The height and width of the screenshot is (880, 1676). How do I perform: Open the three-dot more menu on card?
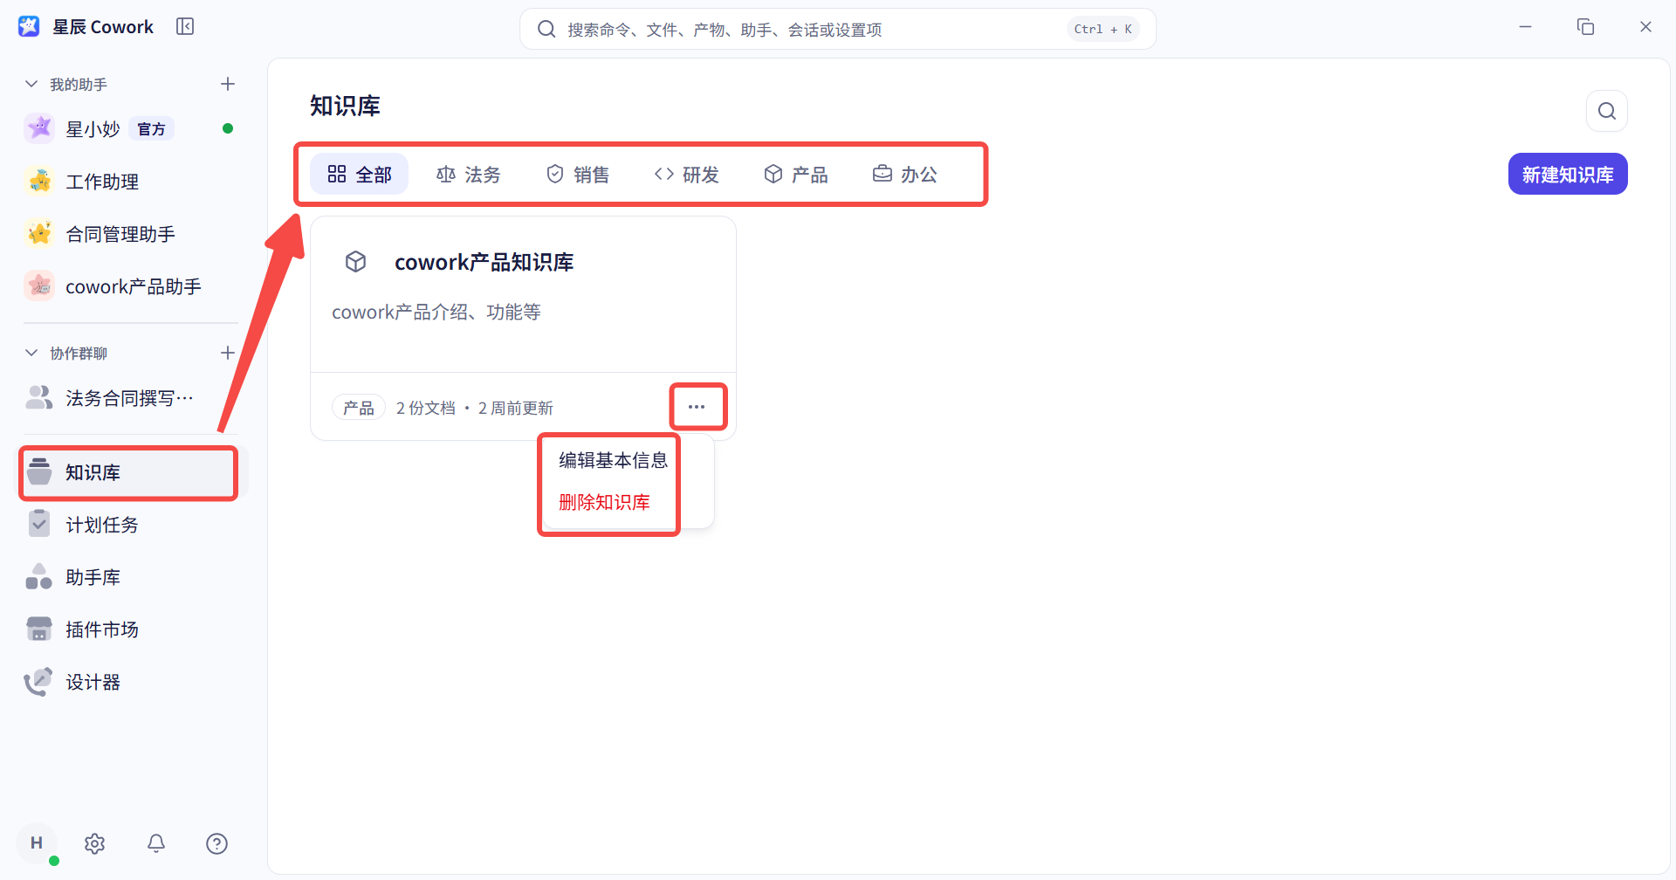tap(697, 407)
